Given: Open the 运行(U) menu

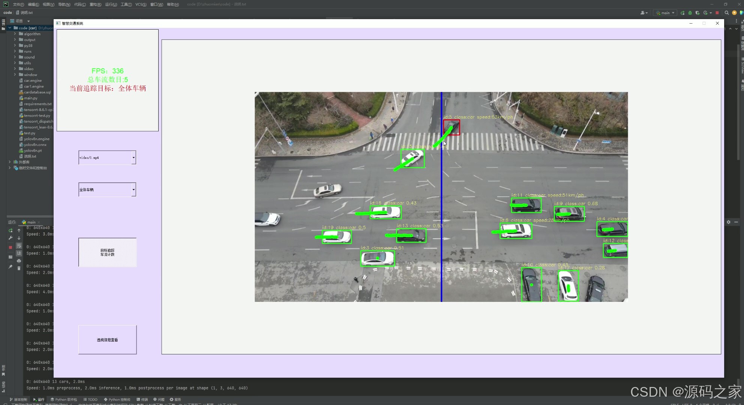Looking at the screenshot, I should tap(111, 4).
